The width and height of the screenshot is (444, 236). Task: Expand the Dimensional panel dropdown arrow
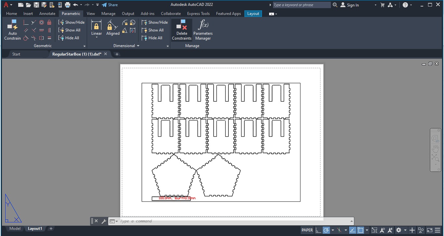coord(138,46)
